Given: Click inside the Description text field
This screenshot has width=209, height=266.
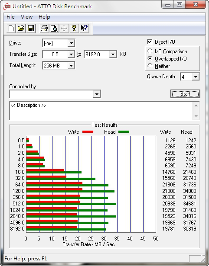Looking at the screenshot, I should (x=101, y=111).
